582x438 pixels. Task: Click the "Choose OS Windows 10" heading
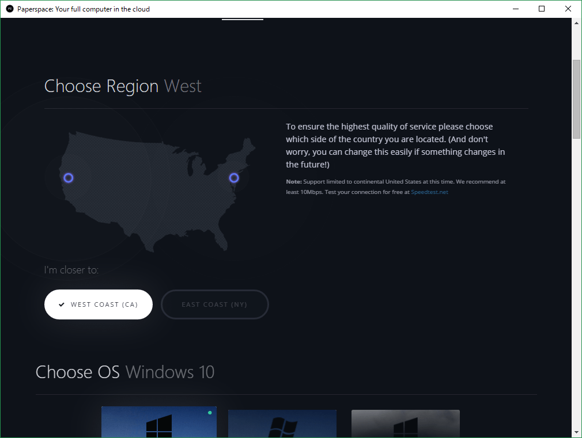(125, 372)
